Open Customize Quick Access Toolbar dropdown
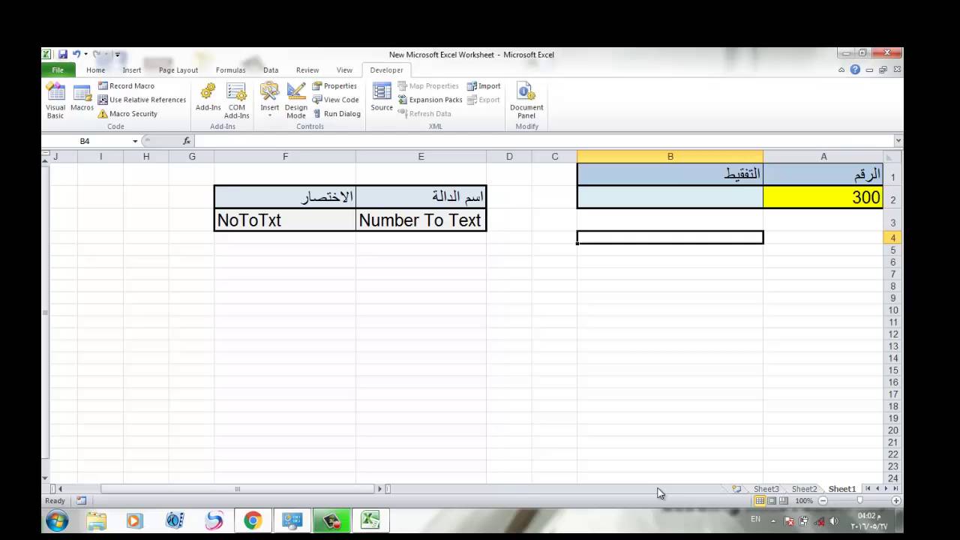Viewport: 960px width, 540px height. tap(118, 55)
